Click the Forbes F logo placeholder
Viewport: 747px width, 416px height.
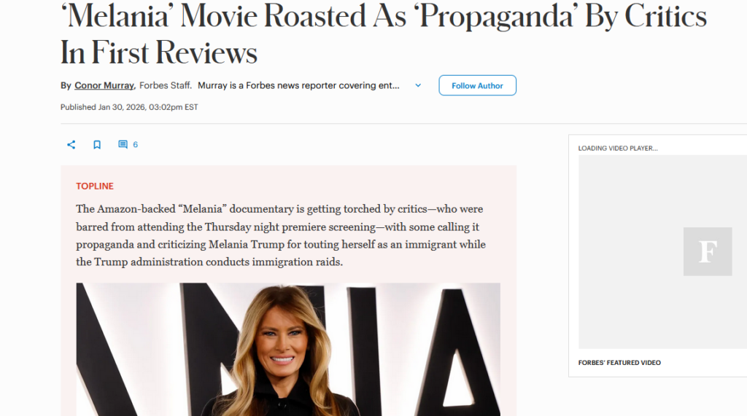click(708, 251)
